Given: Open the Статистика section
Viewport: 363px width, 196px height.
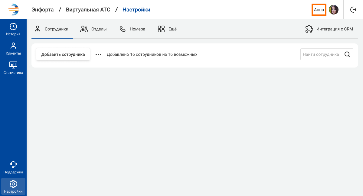Looking at the screenshot, I should coord(13,68).
